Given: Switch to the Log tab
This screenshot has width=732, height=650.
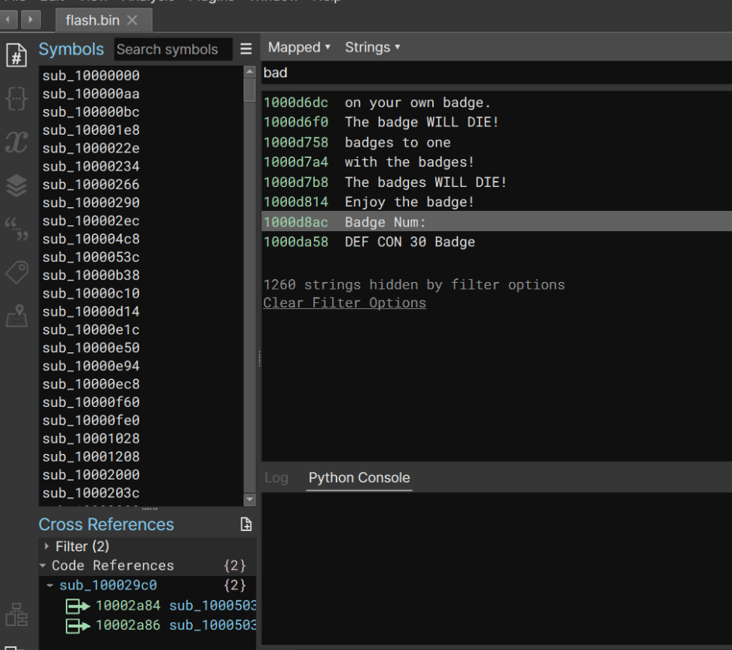Looking at the screenshot, I should pyautogui.click(x=276, y=478).
